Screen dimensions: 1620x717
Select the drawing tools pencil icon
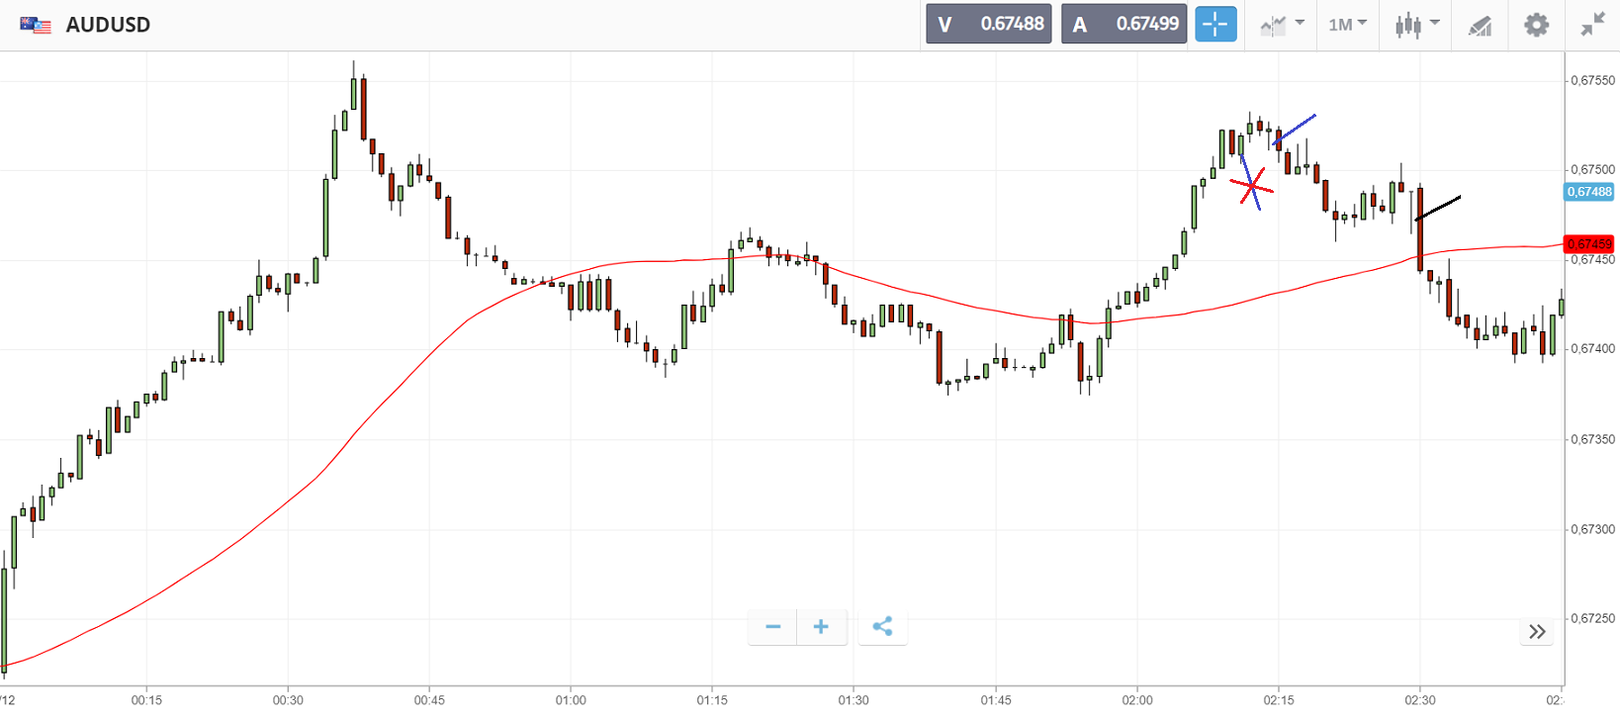tap(1480, 26)
